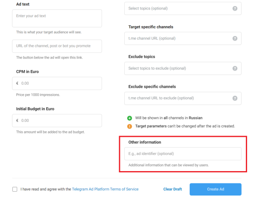
Task: Click the Other information ad identifier field
Action: [x=182, y=154]
